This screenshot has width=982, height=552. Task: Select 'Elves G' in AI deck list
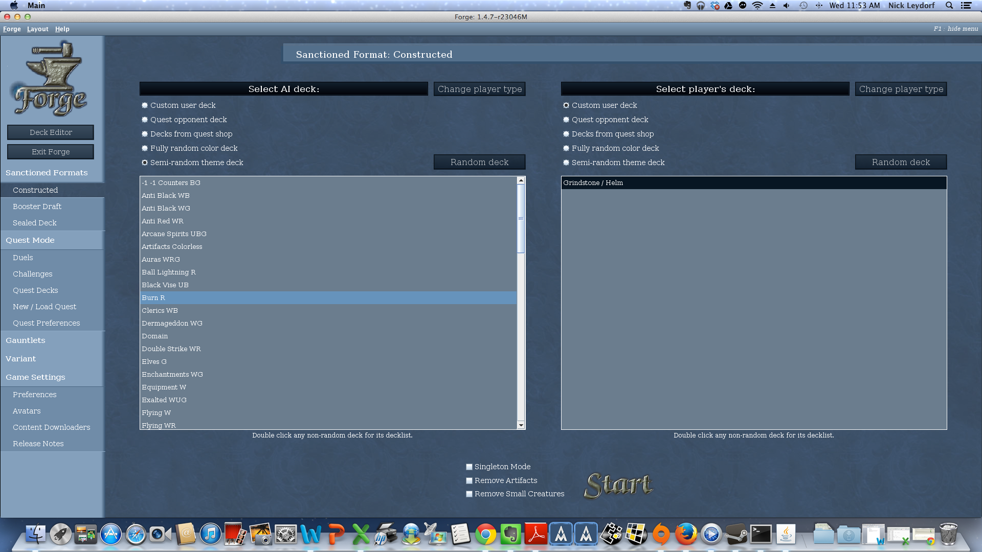tap(328, 362)
